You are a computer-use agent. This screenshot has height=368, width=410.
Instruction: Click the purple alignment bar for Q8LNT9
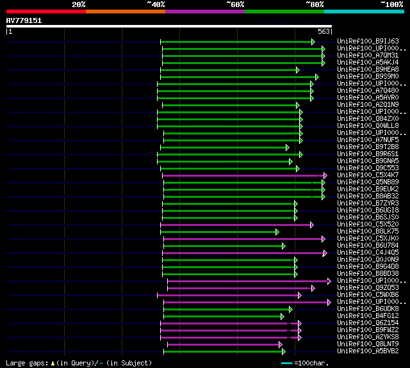(x=224, y=345)
